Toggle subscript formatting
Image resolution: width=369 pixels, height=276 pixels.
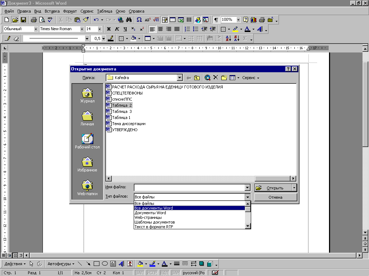(133, 29)
